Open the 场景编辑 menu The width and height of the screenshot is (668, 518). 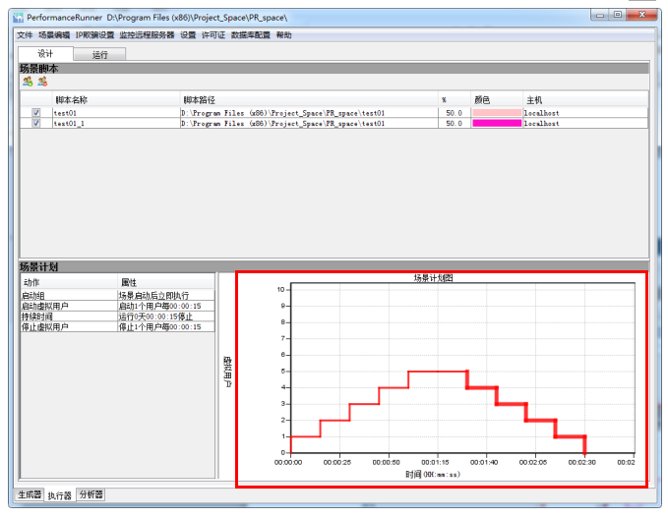pyautogui.click(x=54, y=34)
